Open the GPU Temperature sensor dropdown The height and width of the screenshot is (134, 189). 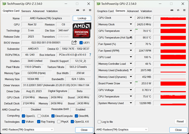tap(131, 31)
